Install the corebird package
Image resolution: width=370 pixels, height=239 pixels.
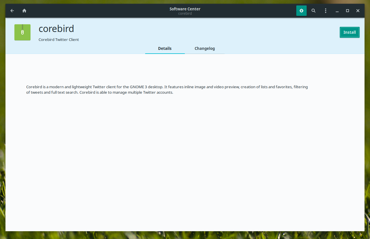point(350,32)
